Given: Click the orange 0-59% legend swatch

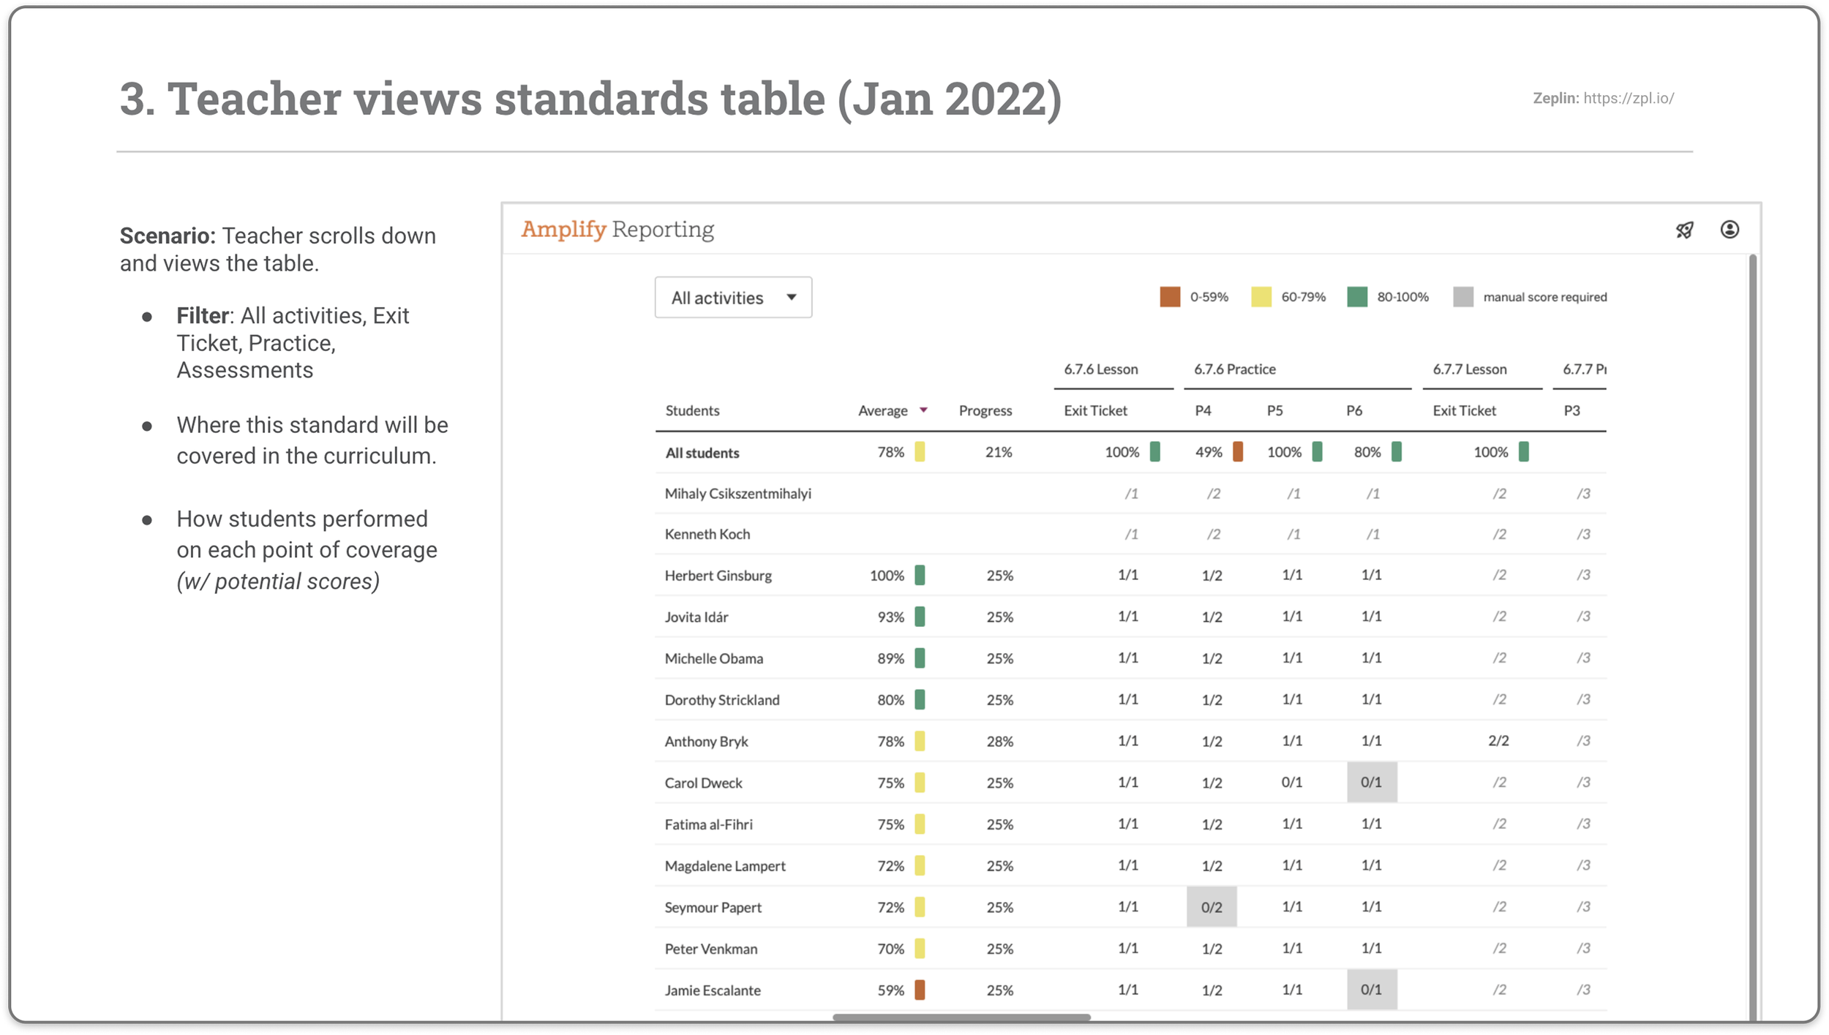Looking at the screenshot, I should click(1170, 297).
